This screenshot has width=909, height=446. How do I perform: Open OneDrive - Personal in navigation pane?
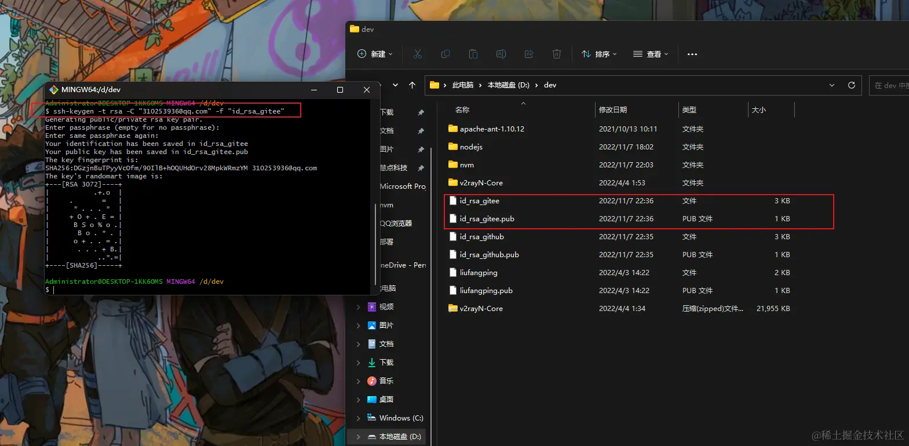(x=403, y=265)
